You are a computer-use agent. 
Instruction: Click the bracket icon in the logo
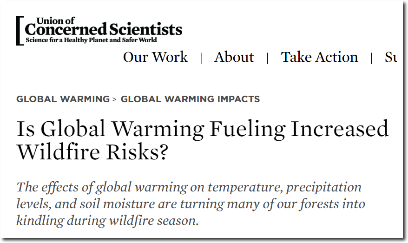[x=20, y=31]
